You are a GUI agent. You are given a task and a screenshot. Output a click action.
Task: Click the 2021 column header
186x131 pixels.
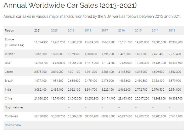[37, 30]
